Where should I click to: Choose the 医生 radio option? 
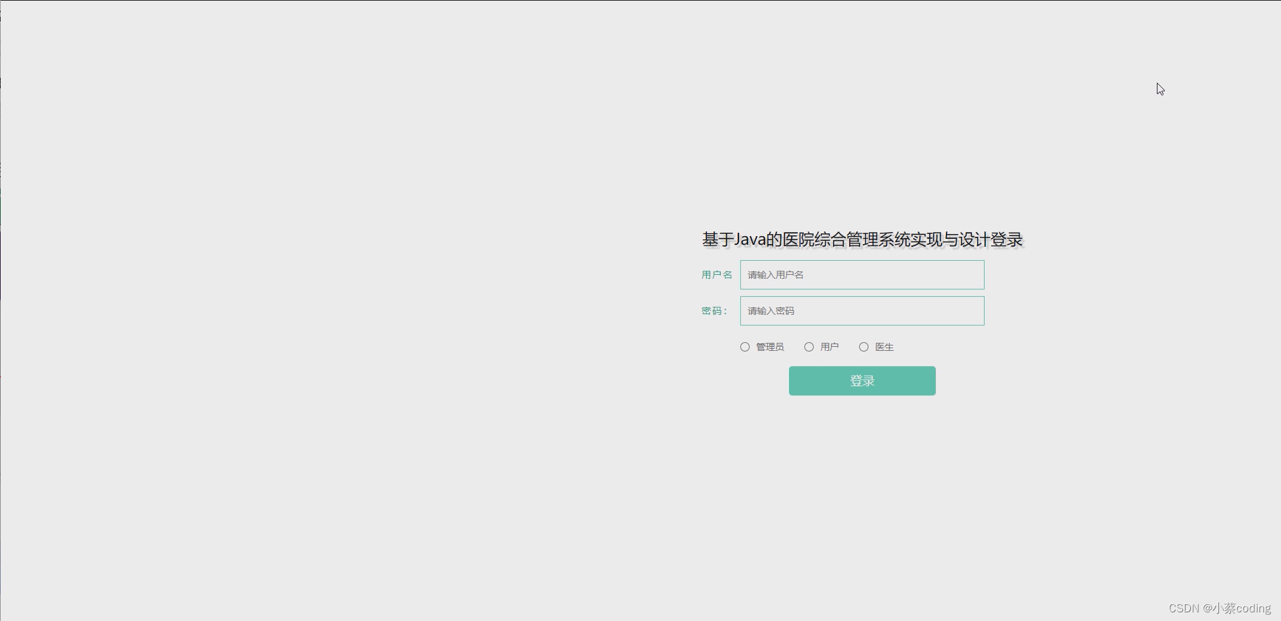(x=864, y=347)
